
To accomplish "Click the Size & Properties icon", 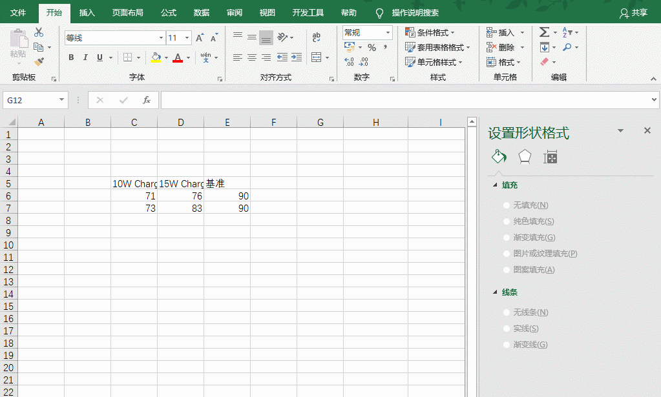I will [x=550, y=156].
